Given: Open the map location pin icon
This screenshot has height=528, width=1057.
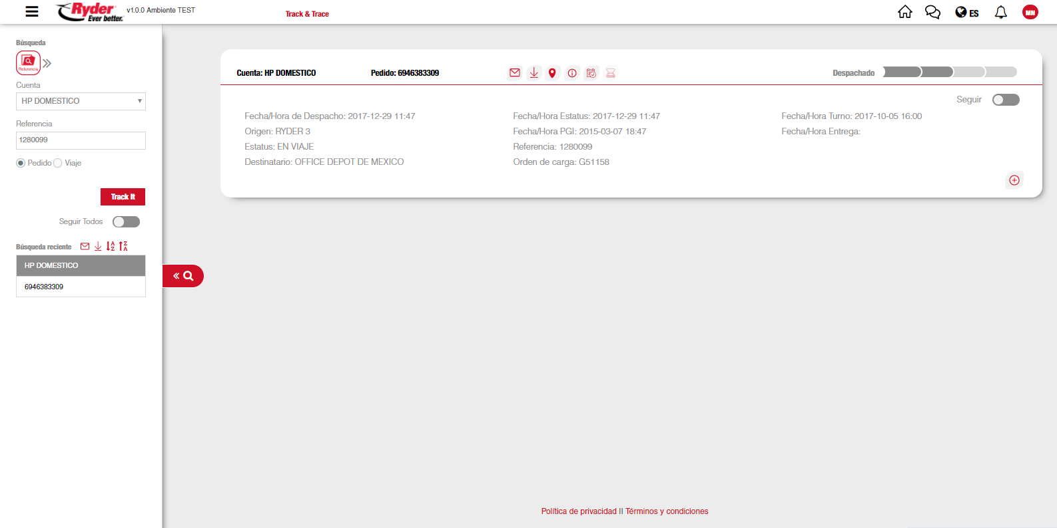Looking at the screenshot, I should pyautogui.click(x=552, y=73).
